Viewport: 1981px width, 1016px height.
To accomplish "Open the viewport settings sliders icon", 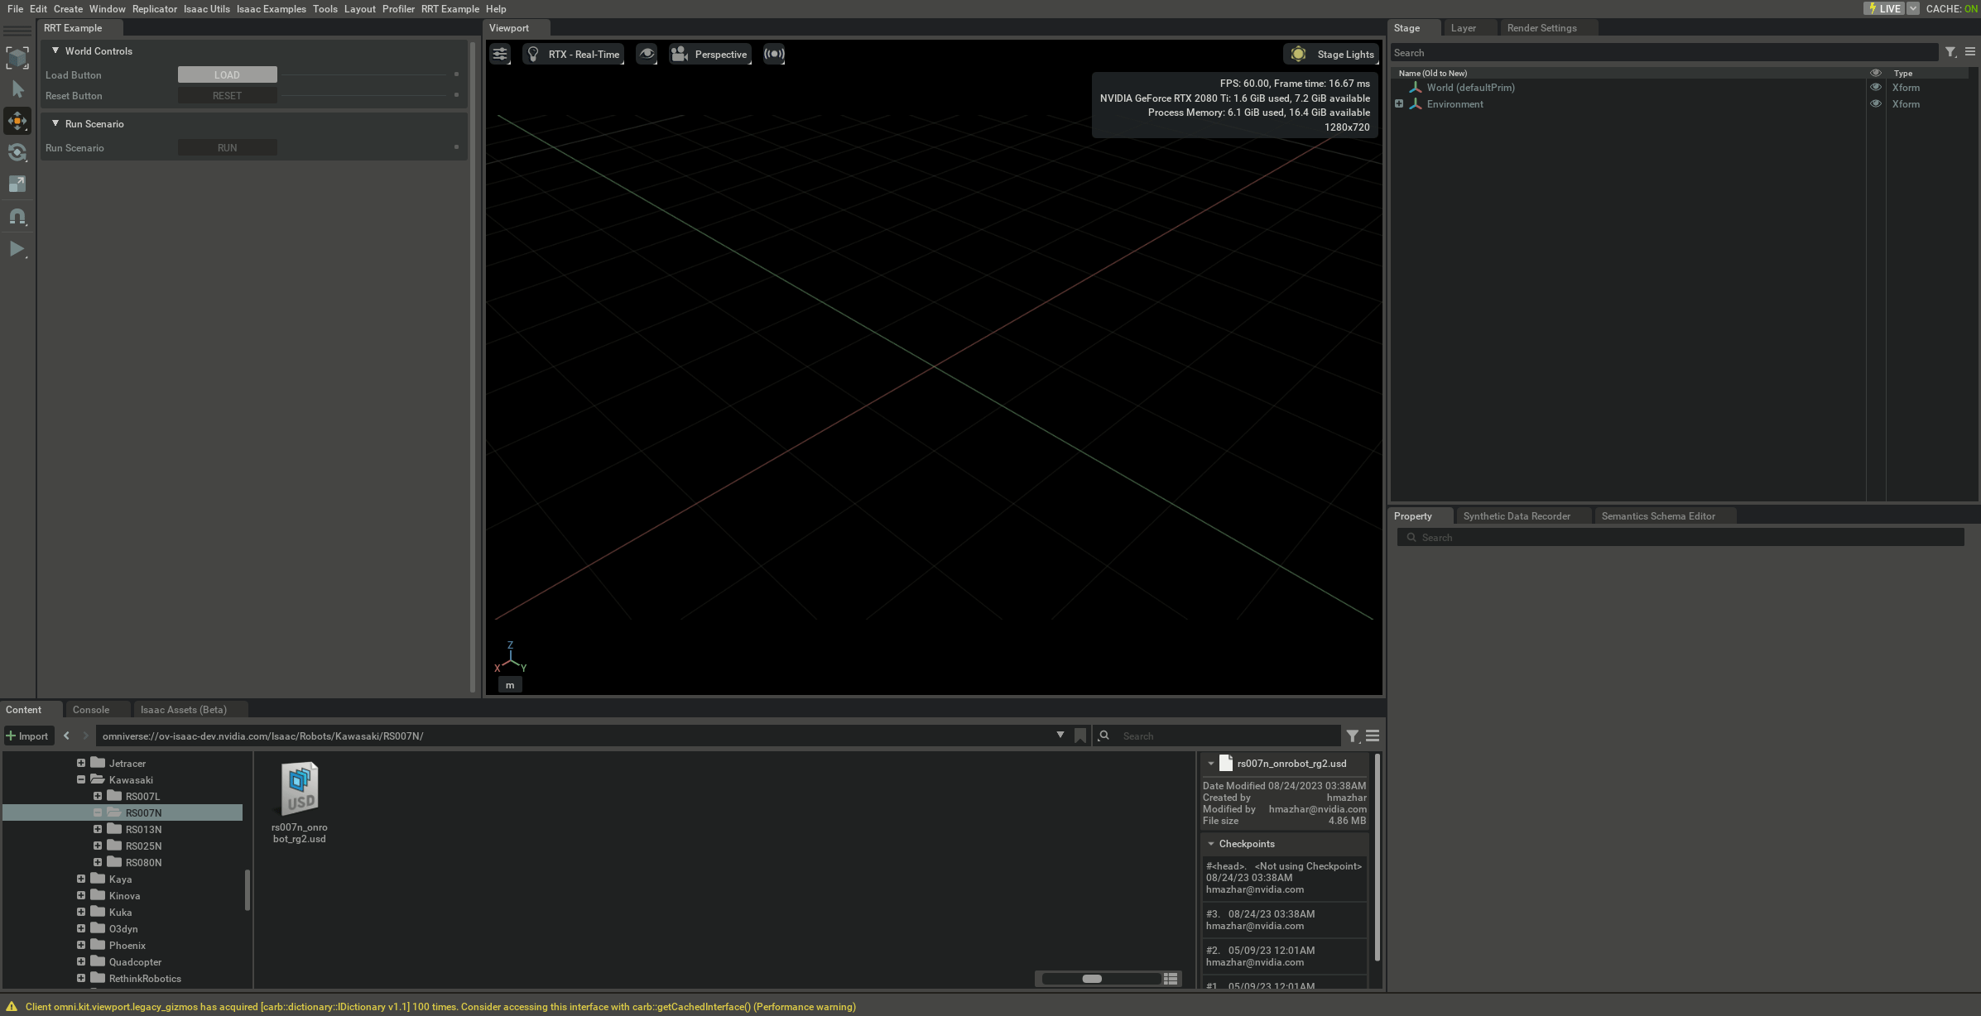I will click(x=500, y=55).
